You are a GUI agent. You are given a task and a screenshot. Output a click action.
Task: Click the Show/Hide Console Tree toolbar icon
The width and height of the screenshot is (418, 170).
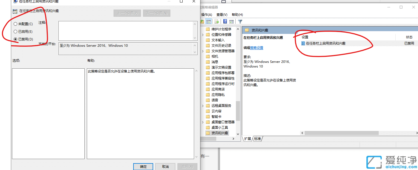(x=208, y=21)
